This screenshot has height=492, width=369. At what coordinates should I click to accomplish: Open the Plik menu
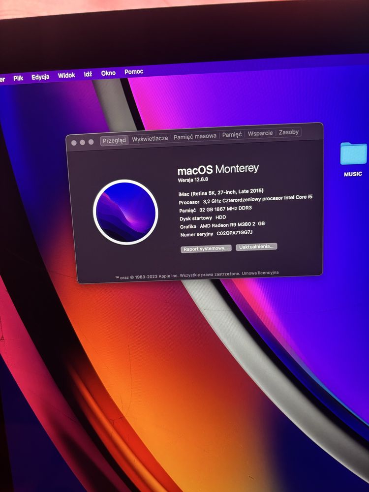click(x=18, y=78)
